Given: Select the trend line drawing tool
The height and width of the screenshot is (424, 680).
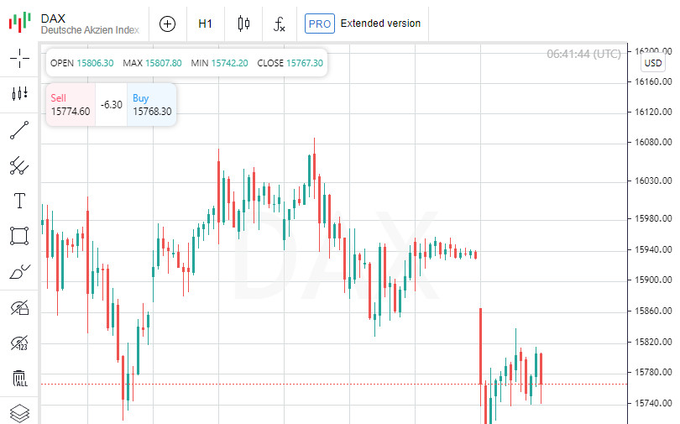Looking at the screenshot, I should click(19, 130).
